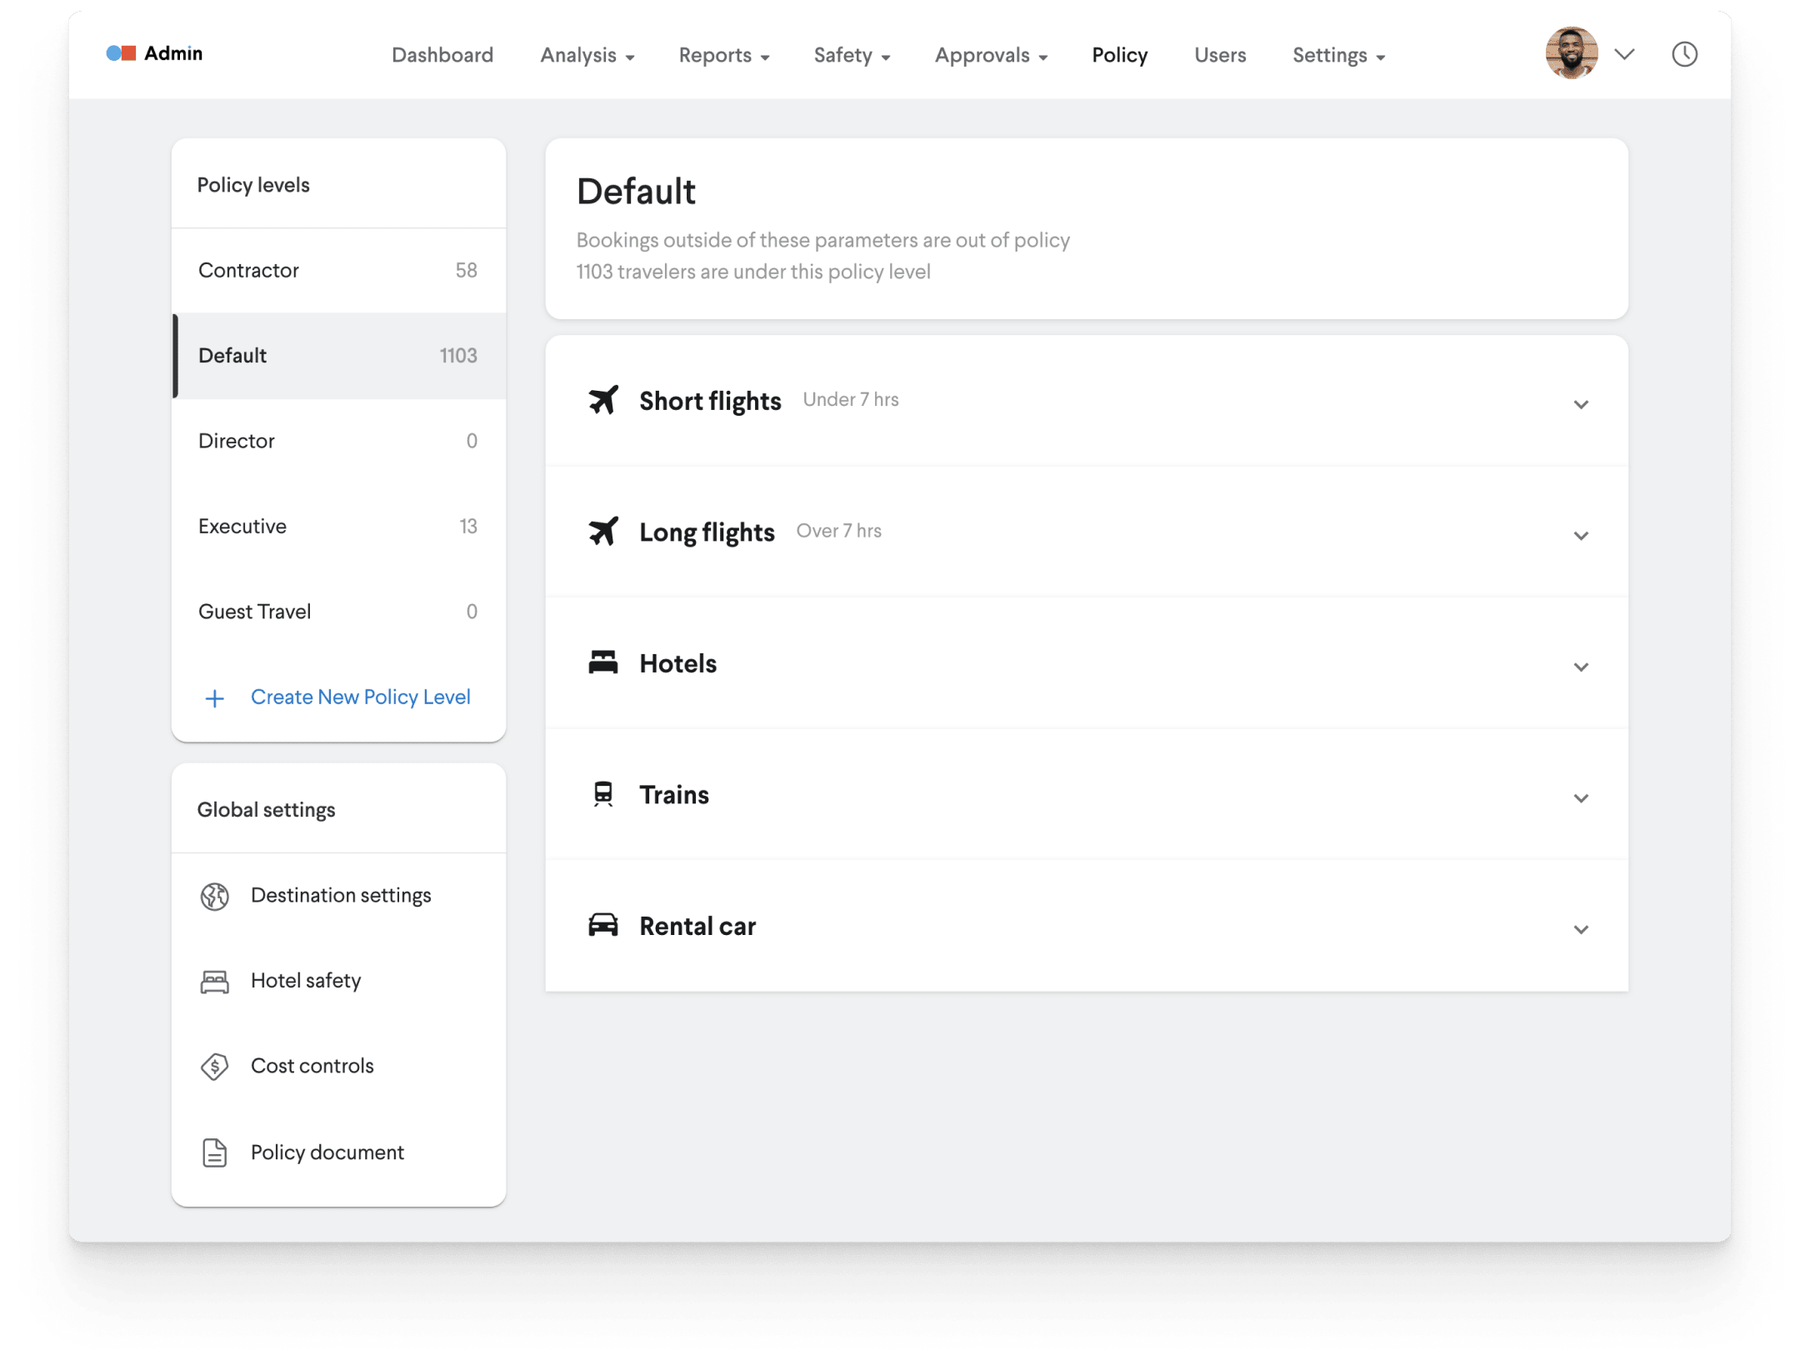
Task: Click the Admin logo icon
Action: coord(121,53)
